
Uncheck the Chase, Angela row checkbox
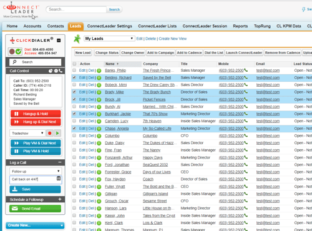[x=74, y=128]
